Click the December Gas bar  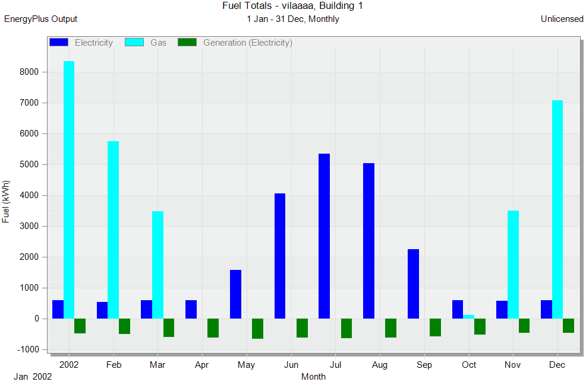(557, 209)
